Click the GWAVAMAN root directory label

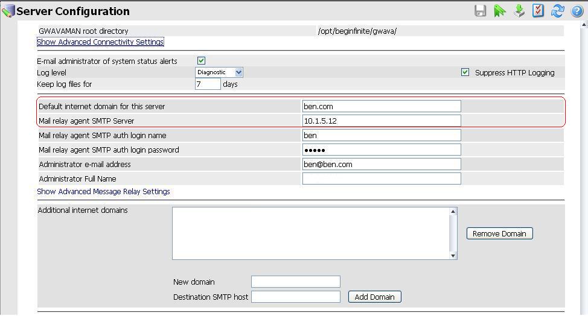click(x=83, y=31)
